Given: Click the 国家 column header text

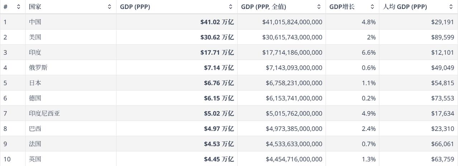Looking at the screenshot, I should pyautogui.click(x=35, y=7).
